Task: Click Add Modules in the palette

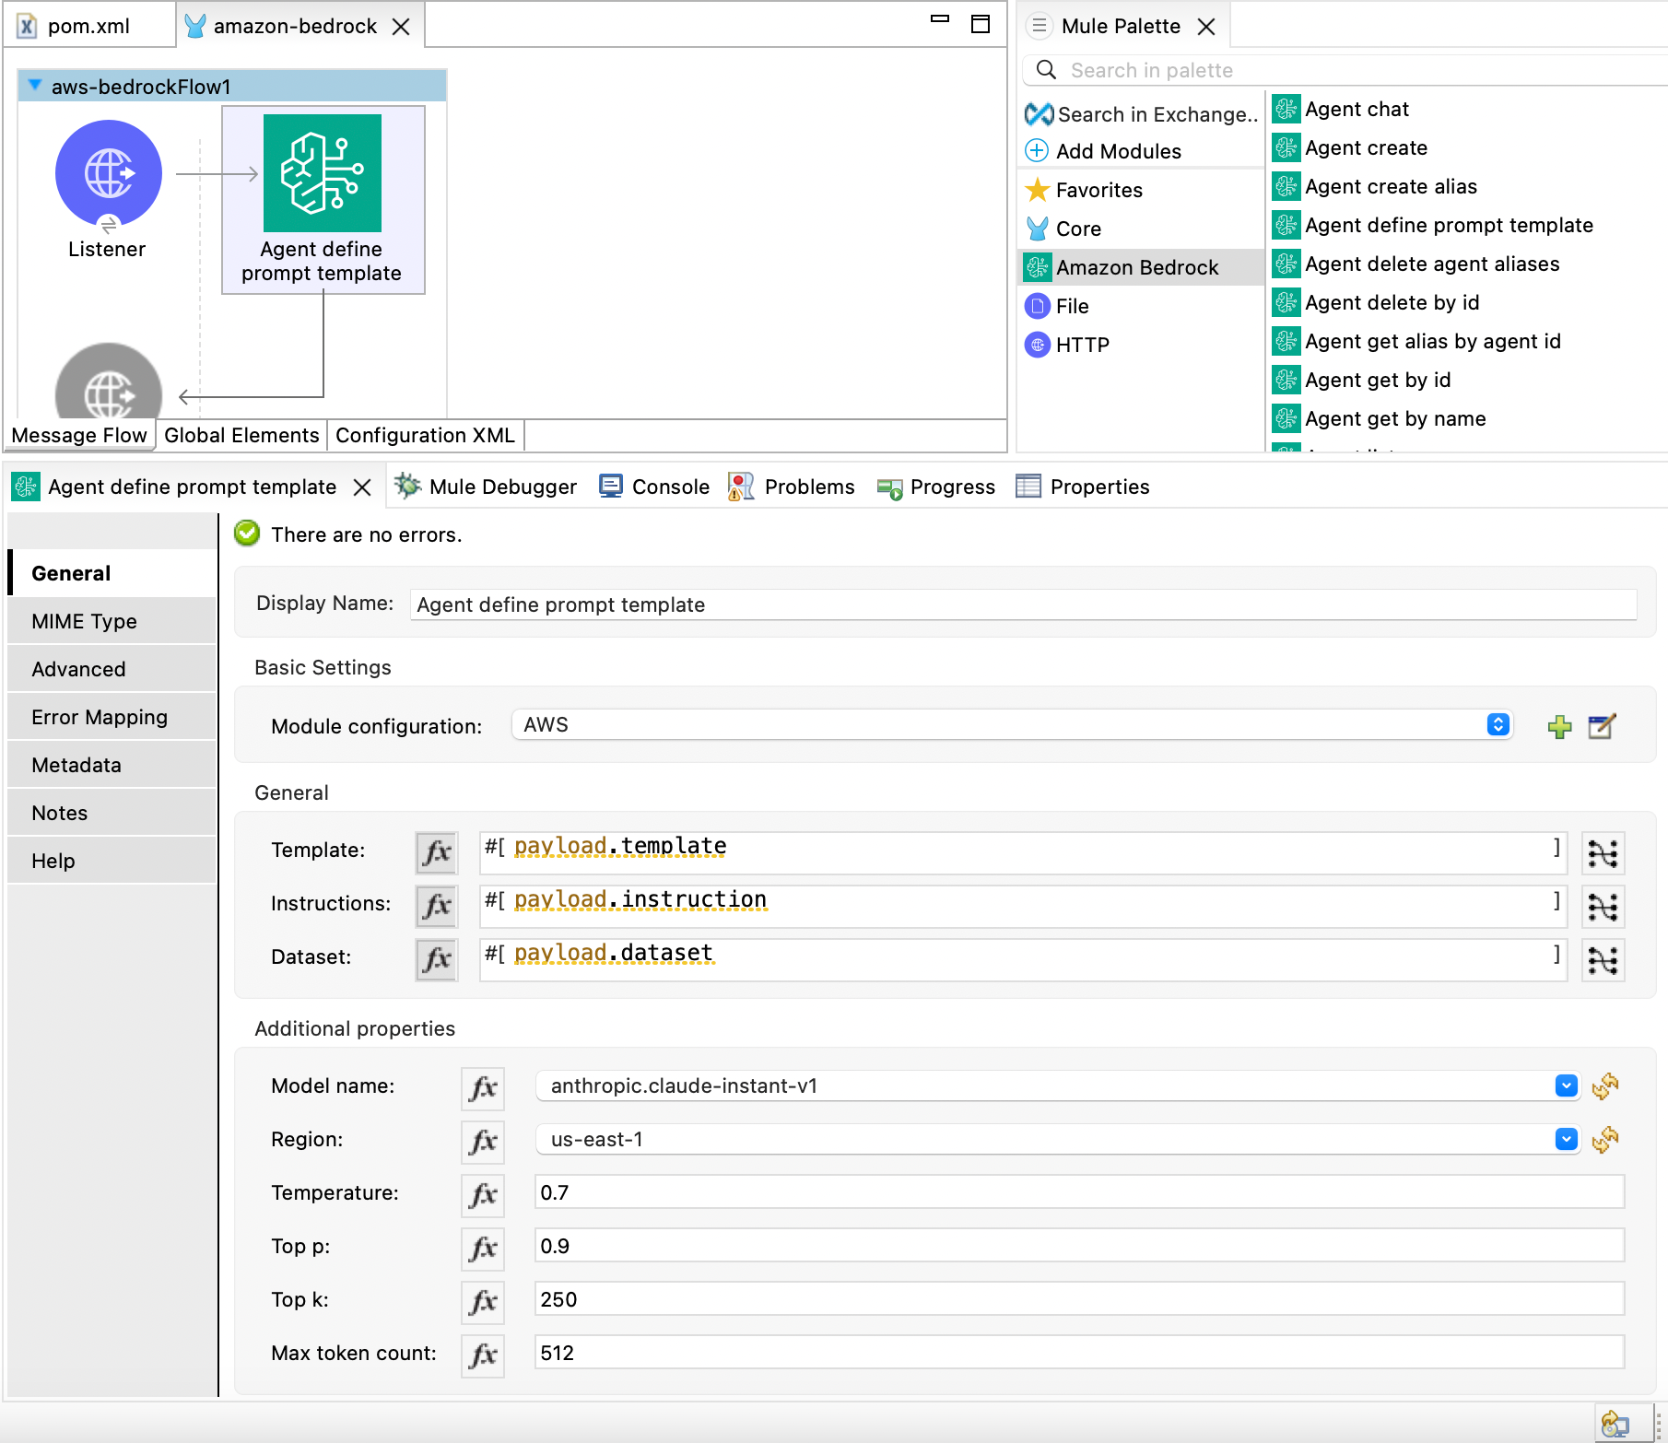Action: click(1104, 151)
